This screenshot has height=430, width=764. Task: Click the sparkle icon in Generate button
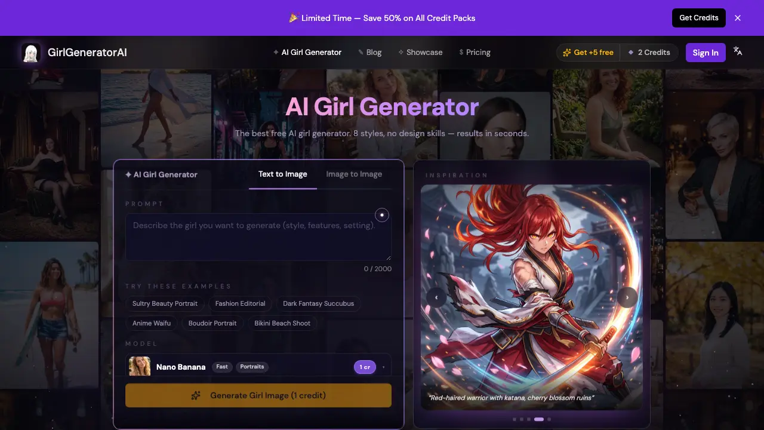(x=195, y=395)
